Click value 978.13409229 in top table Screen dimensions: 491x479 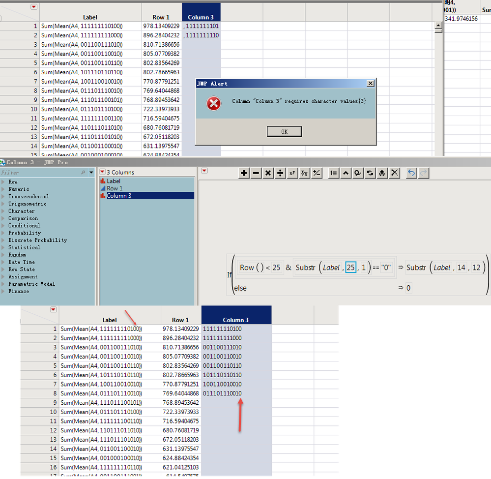(162, 26)
